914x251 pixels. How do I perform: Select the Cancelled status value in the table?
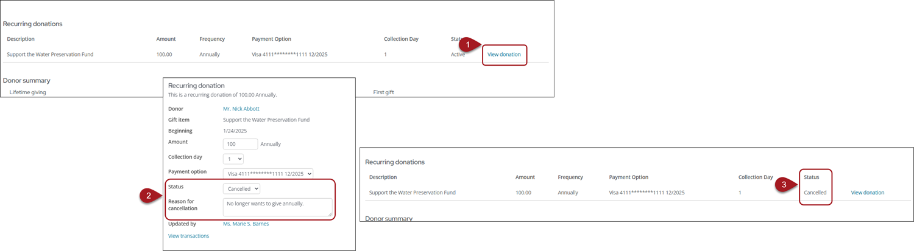(x=815, y=193)
